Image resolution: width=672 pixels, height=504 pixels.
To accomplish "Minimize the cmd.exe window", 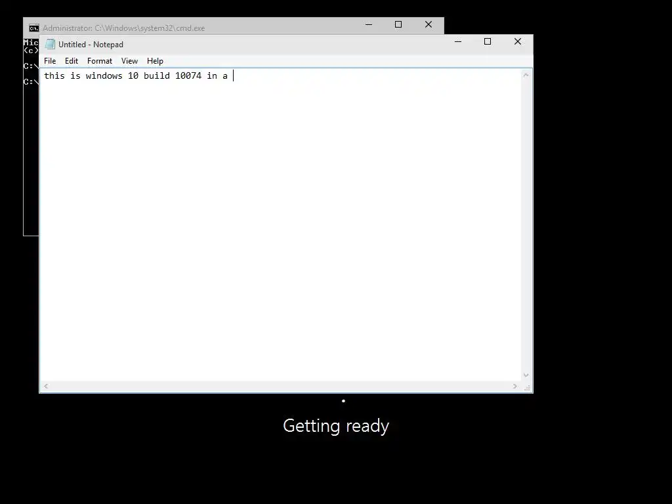I will (369, 24).
